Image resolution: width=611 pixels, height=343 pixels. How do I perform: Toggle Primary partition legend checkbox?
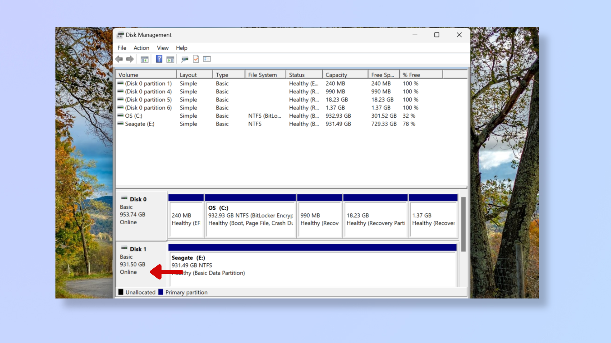(160, 292)
